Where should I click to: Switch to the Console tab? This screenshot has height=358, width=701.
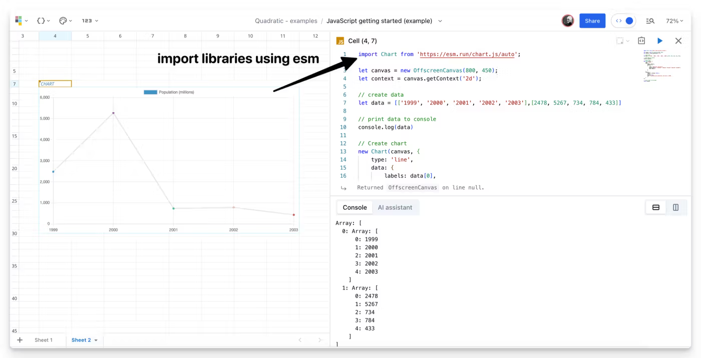(x=355, y=207)
